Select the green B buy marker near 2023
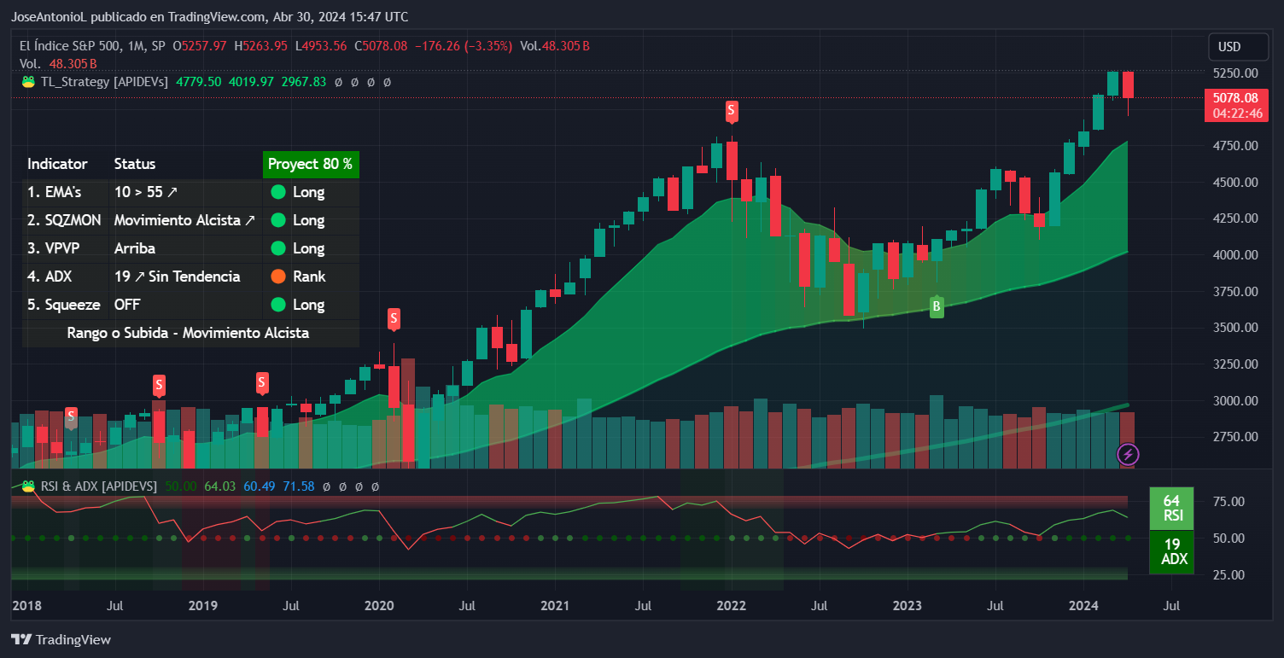The image size is (1284, 658). coord(937,307)
